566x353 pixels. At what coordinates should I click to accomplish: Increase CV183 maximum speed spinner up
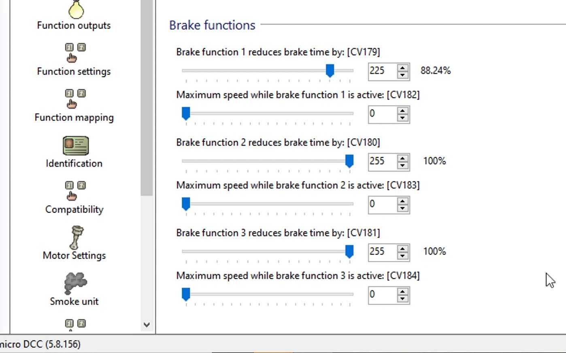pyautogui.click(x=402, y=201)
